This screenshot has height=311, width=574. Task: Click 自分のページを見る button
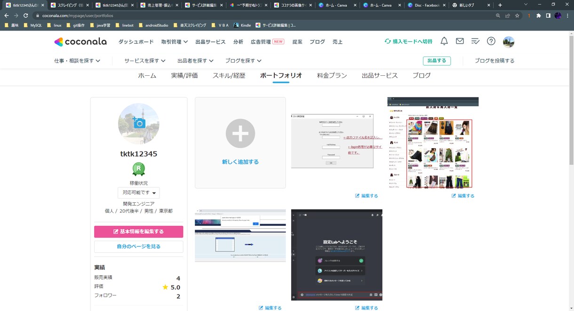138,247
